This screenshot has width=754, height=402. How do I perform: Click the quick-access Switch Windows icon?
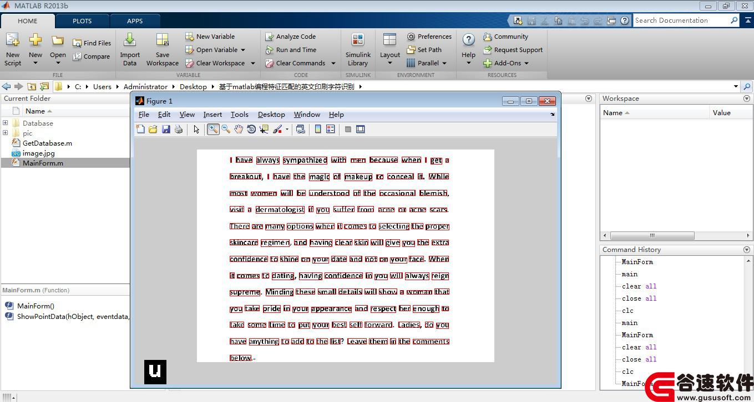611,20
